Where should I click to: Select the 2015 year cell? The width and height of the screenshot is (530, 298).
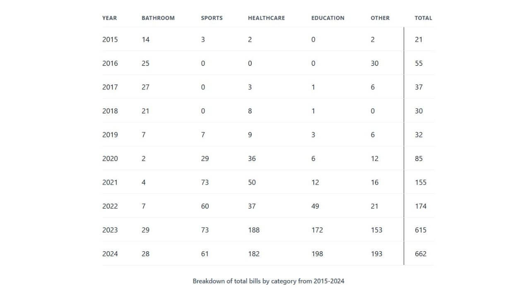pyautogui.click(x=110, y=39)
